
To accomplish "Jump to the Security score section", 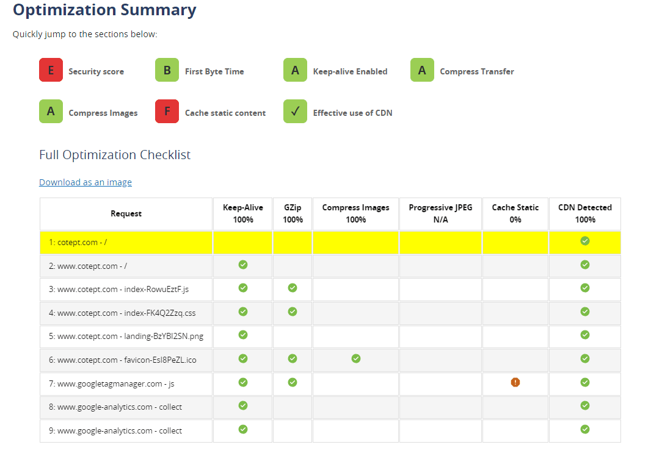I will [96, 71].
